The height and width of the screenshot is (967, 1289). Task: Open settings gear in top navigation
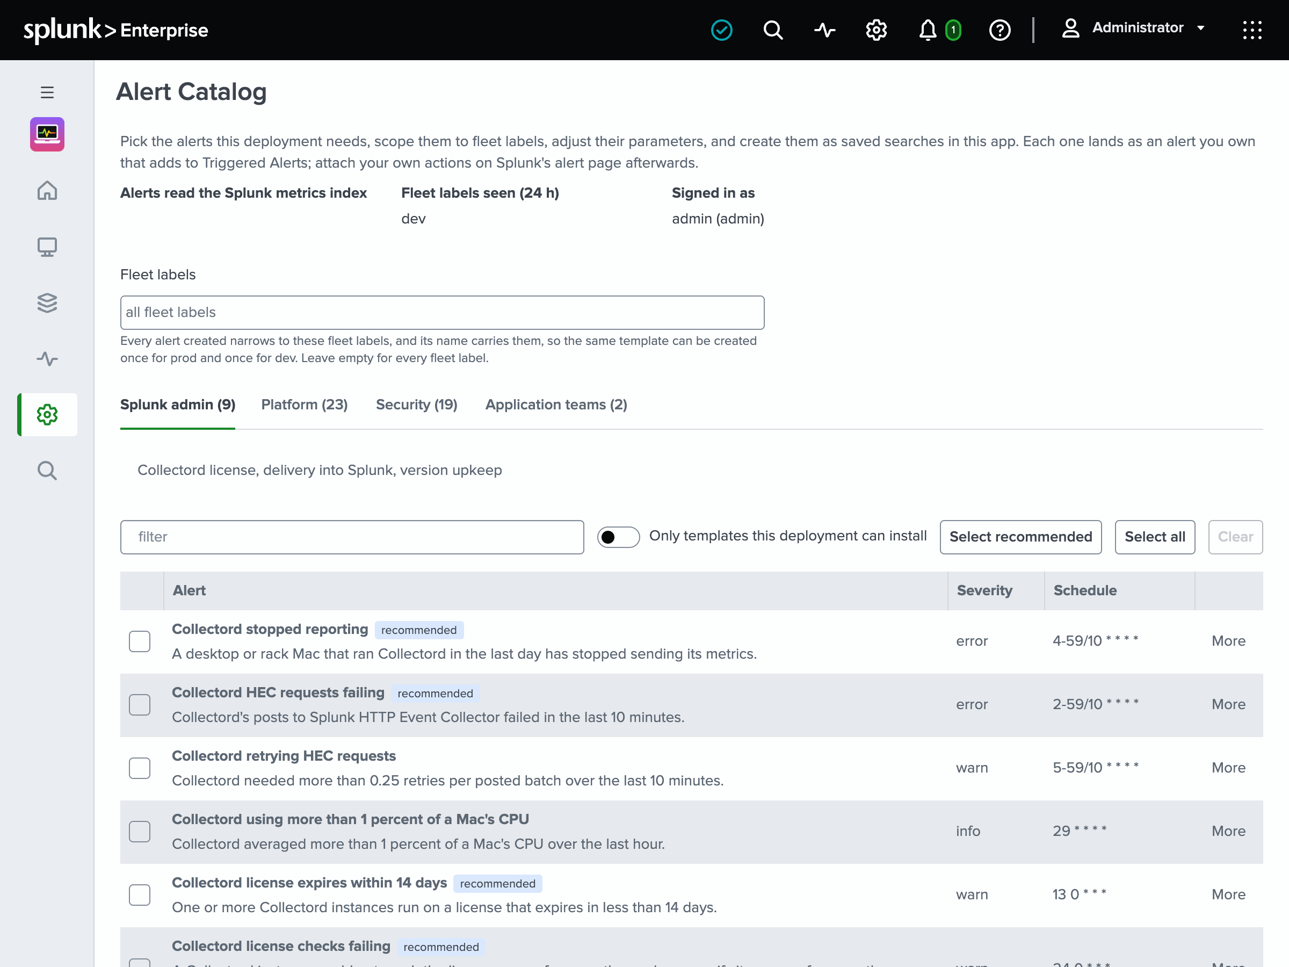(x=876, y=30)
